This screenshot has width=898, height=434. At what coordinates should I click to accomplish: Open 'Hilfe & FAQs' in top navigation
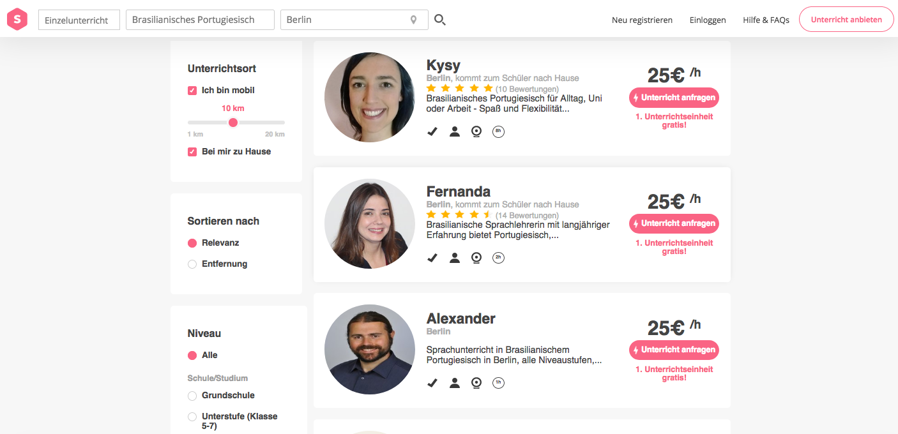tap(766, 20)
